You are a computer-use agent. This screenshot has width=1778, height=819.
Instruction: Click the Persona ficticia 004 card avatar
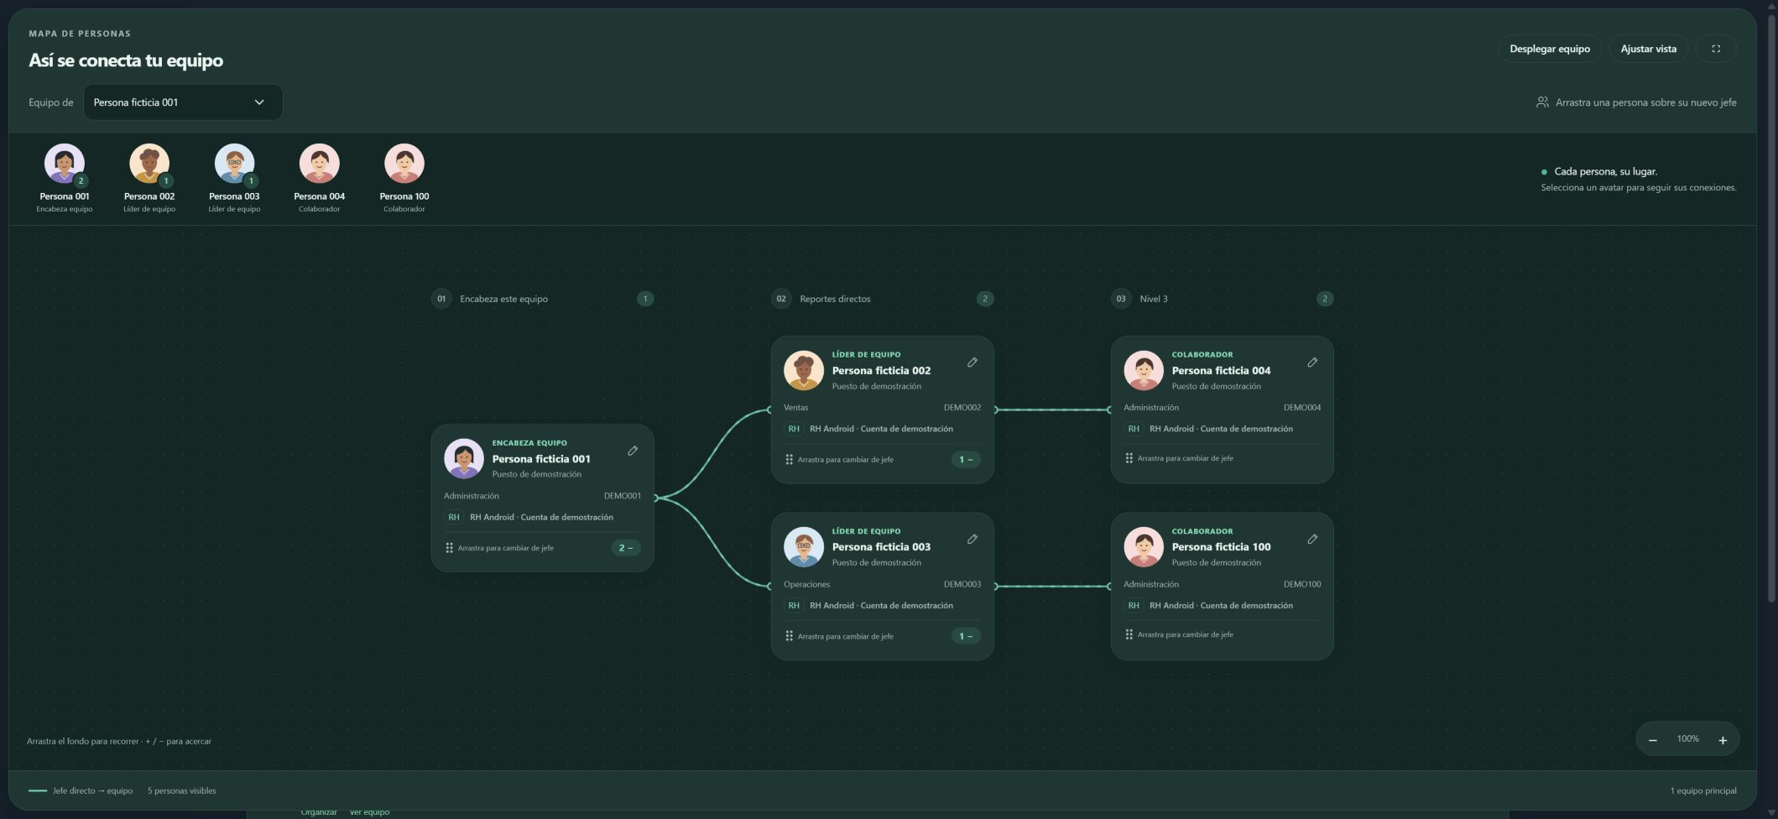pyautogui.click(x=1144, y=370)
